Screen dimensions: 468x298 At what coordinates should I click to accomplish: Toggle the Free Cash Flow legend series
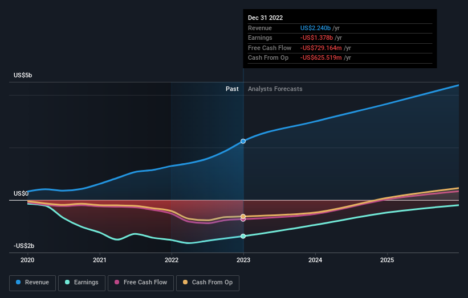pyautogui.click(x=141, y=283)
